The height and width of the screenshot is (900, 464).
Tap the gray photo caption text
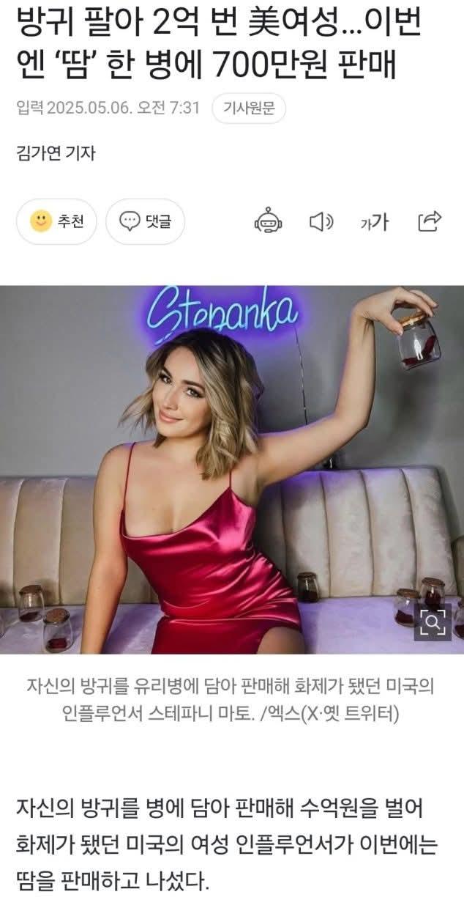[x=231, y=700]
